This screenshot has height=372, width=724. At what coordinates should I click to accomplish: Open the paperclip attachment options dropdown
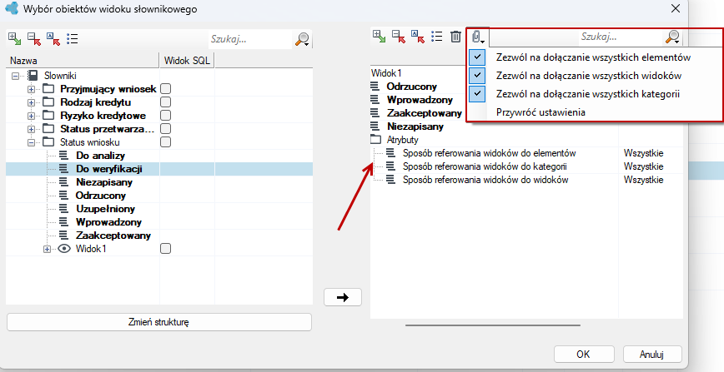[x=478, y=37]
